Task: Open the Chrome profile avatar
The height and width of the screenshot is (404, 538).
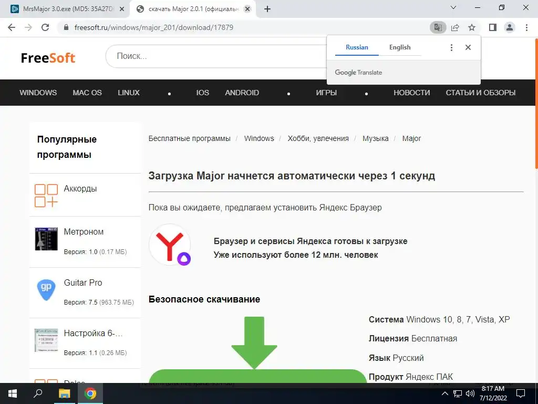Action: 510,27
